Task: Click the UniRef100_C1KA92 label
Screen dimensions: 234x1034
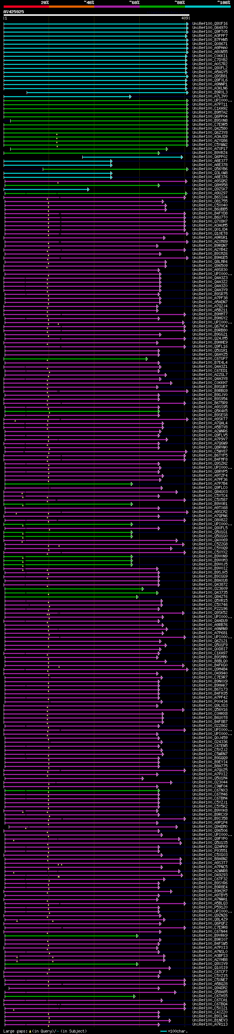Action: 210,108
